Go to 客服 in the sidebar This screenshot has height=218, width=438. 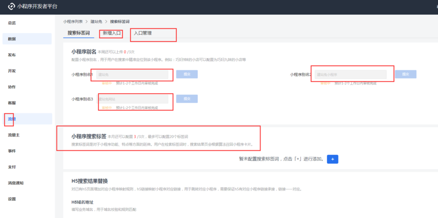pyautogui.click(x=12, y=103)
